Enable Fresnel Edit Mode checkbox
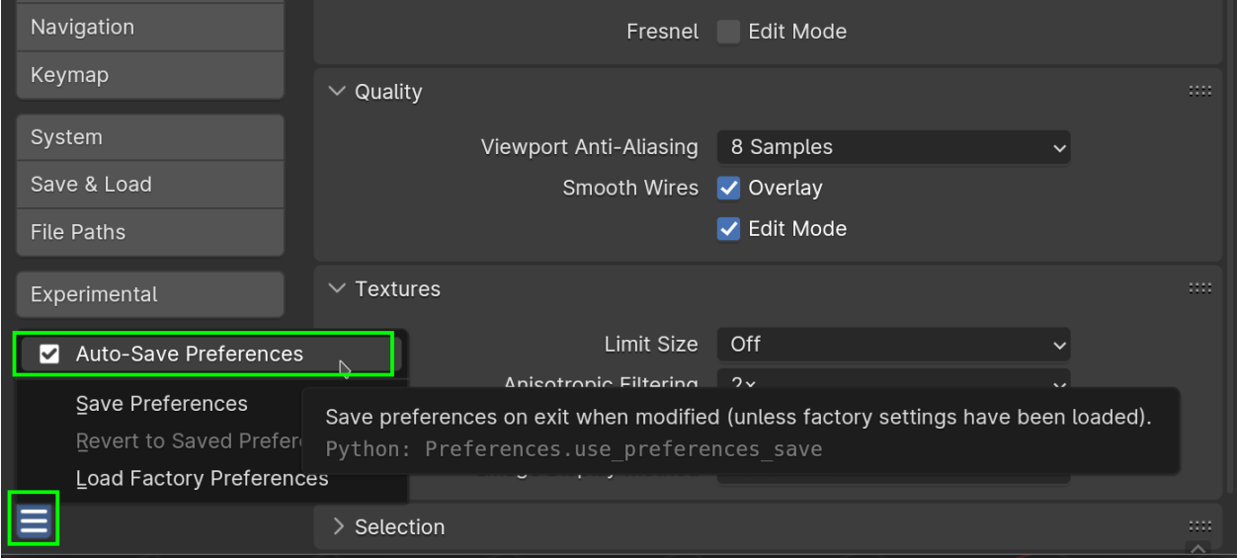 point(728,32)
